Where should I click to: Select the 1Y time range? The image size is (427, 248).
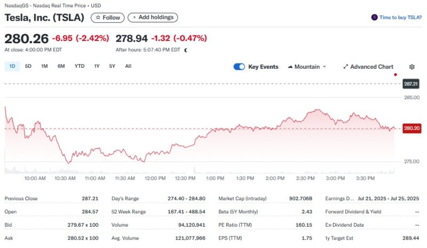(x=97, y=66)
